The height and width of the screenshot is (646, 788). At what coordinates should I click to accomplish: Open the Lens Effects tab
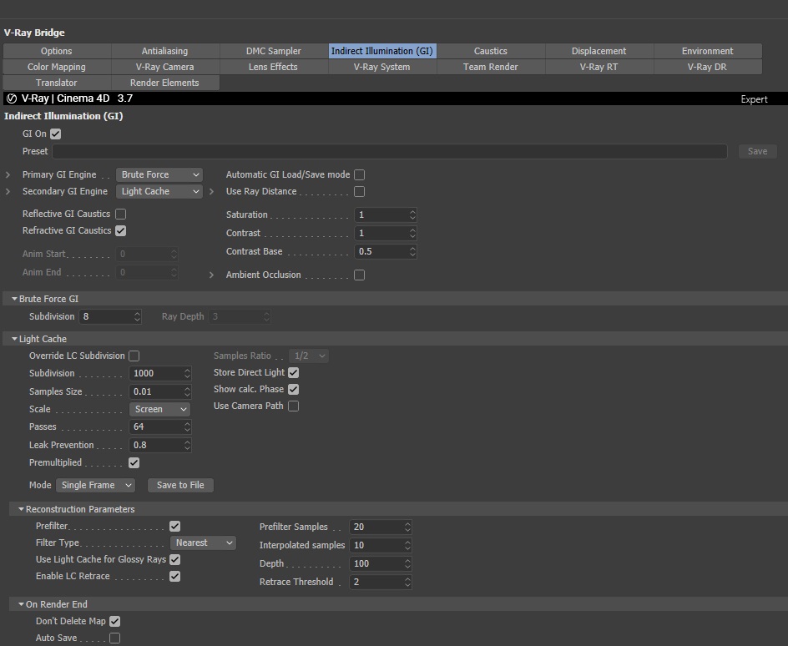(274, 67)
